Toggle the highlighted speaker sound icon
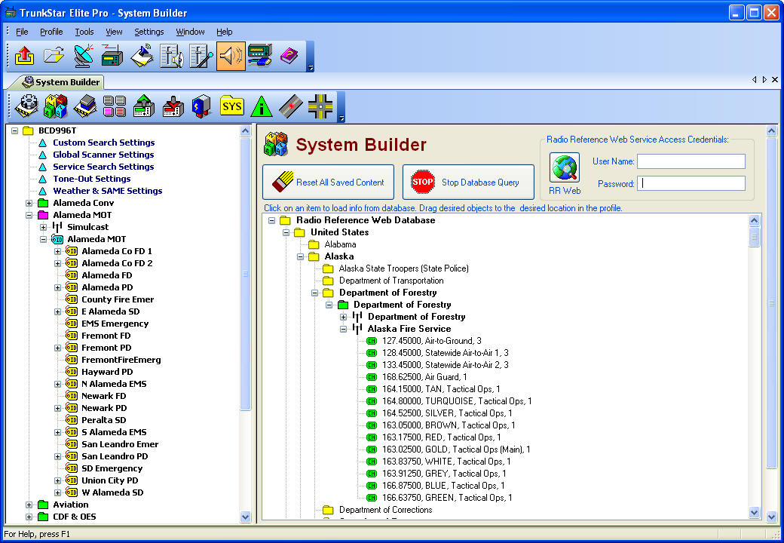Viewport: 784px width, 543px height. (231, 56)
